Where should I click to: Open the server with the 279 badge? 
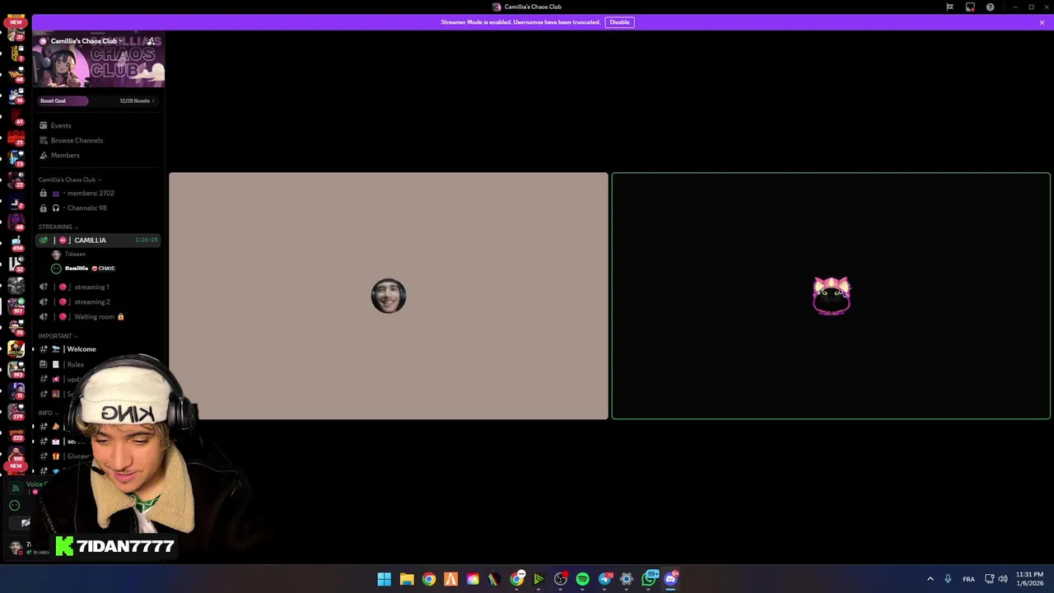click(x=16, y=412)
